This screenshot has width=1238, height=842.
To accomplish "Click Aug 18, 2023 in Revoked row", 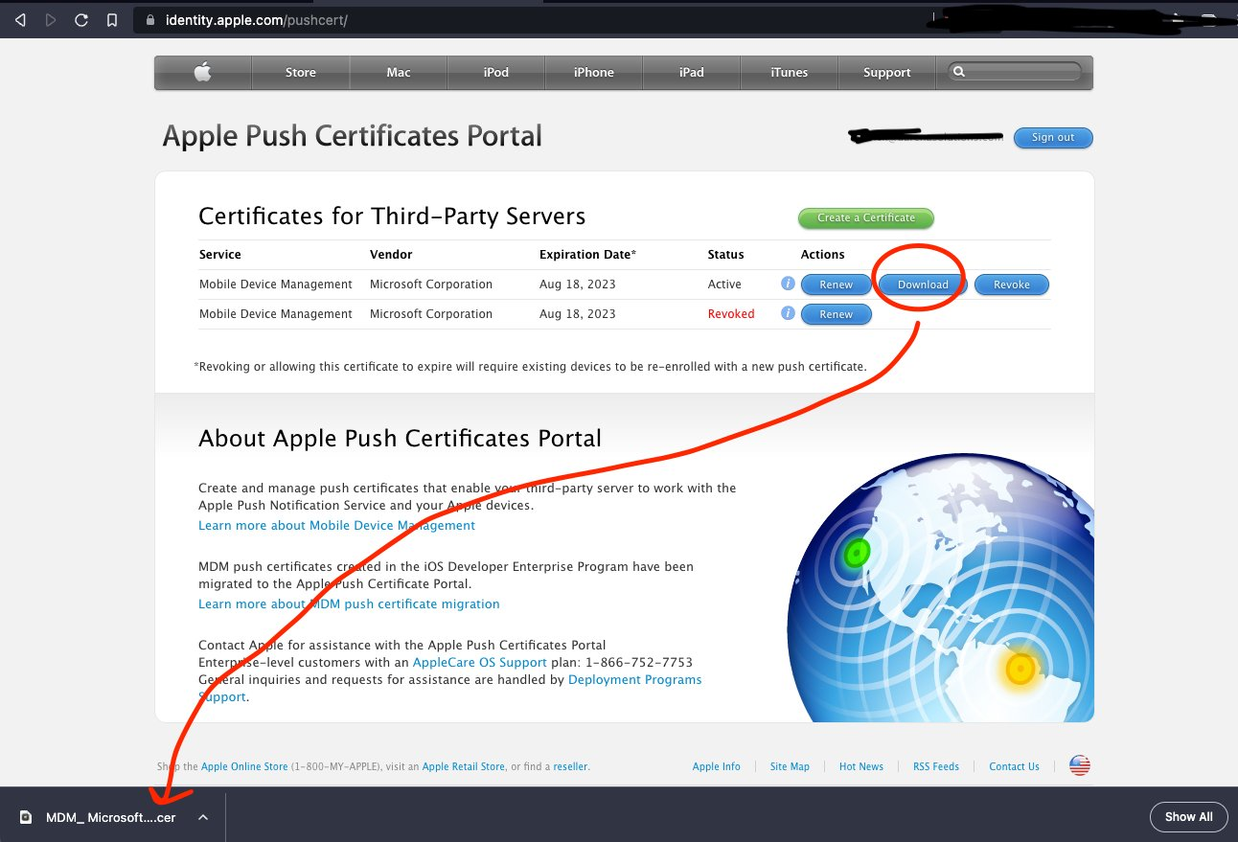I will (578, 313).
